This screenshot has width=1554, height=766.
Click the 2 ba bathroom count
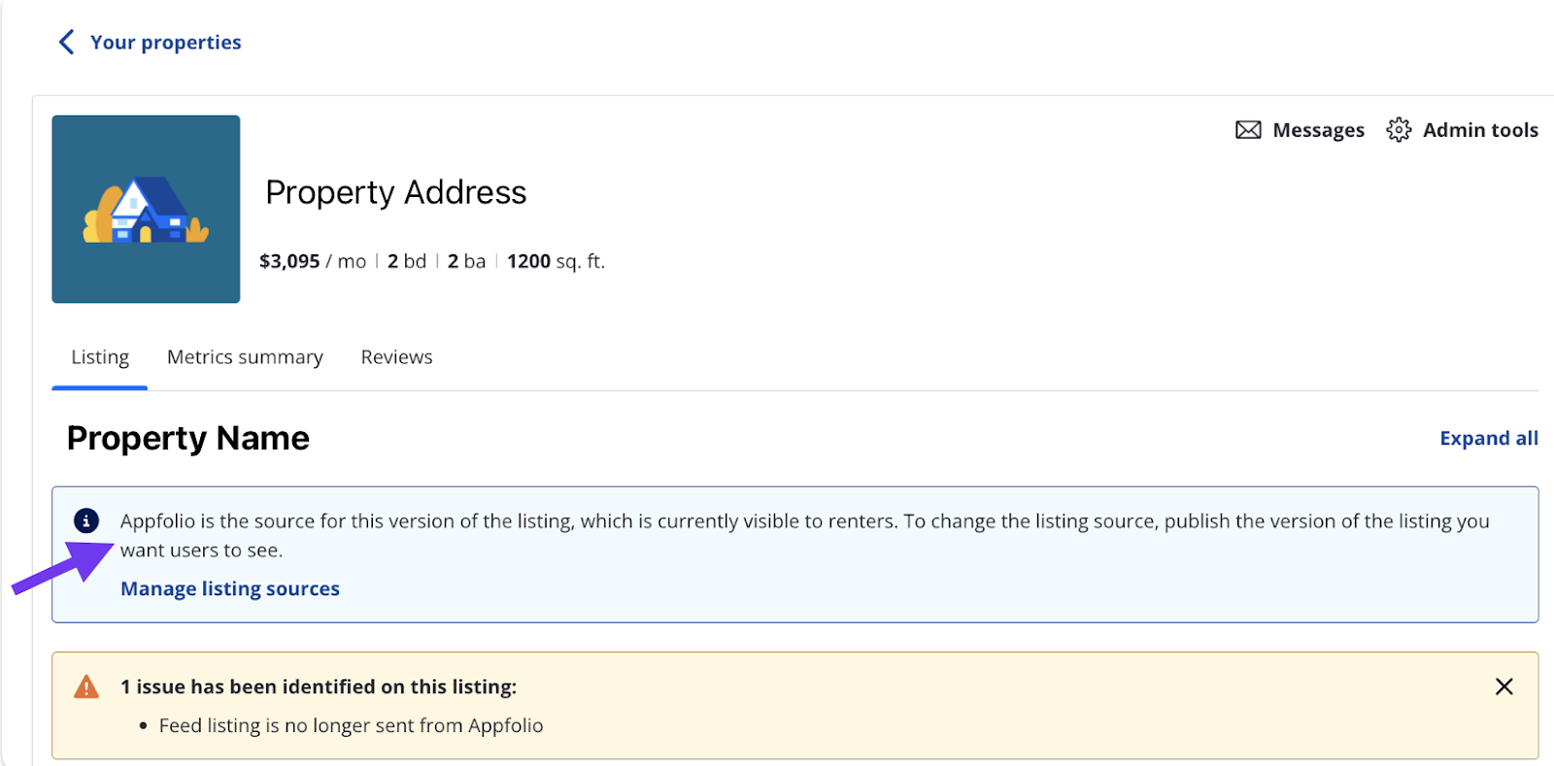pos(466,261)
